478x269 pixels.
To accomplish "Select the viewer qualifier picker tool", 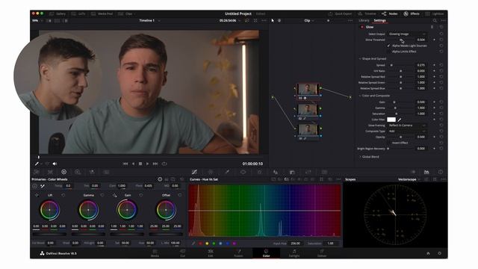I will coord(37,164).
